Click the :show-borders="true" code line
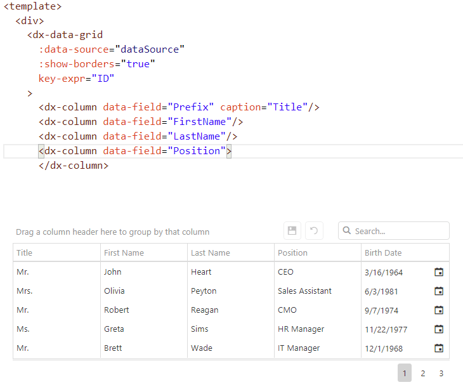 97,64
